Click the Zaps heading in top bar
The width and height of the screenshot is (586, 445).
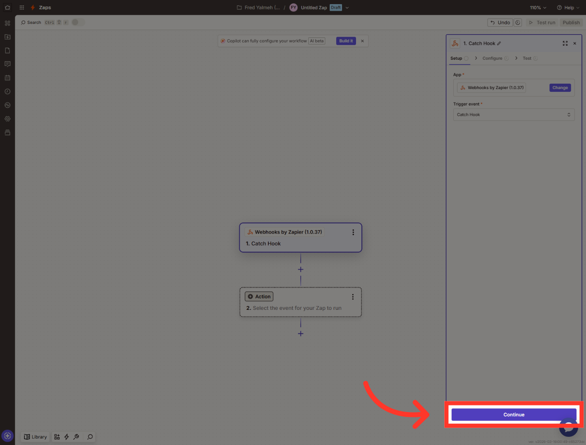(x=45, y=7)
